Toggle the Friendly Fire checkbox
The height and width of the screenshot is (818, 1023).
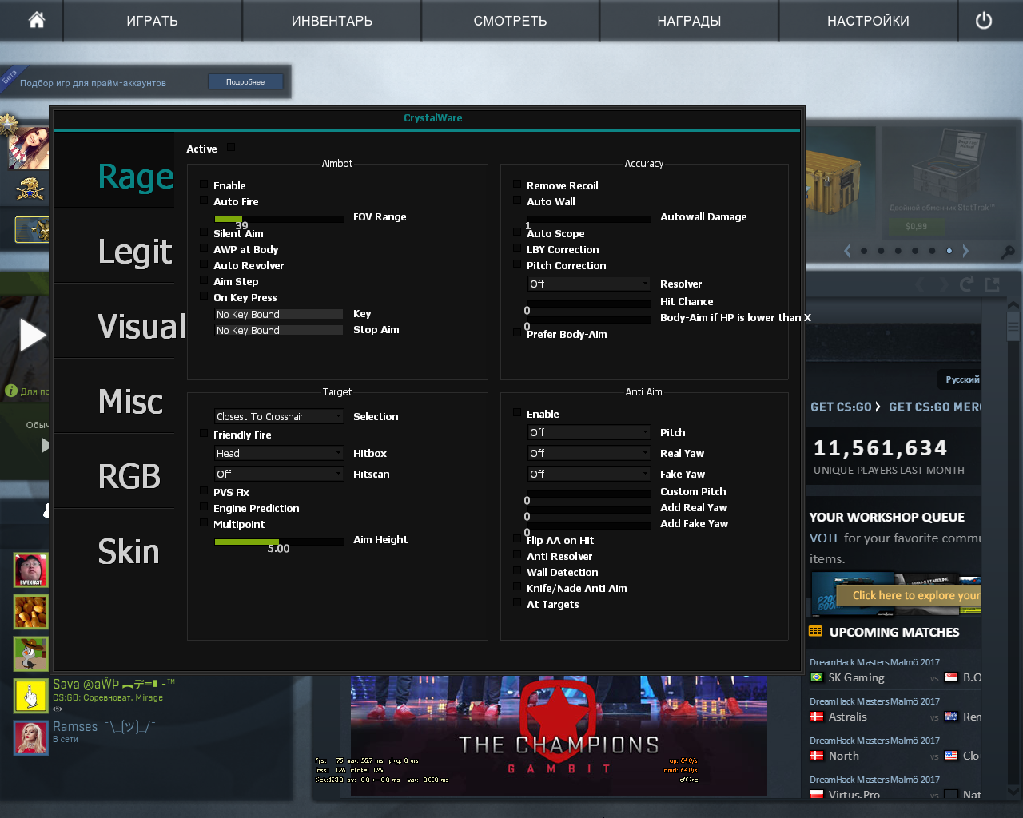tap(204, 434)
